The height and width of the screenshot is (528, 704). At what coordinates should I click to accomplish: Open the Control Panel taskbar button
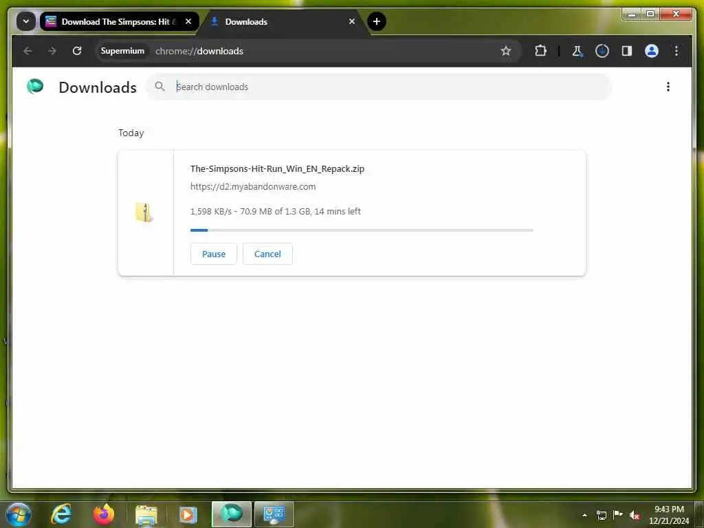tap(274, 514)
